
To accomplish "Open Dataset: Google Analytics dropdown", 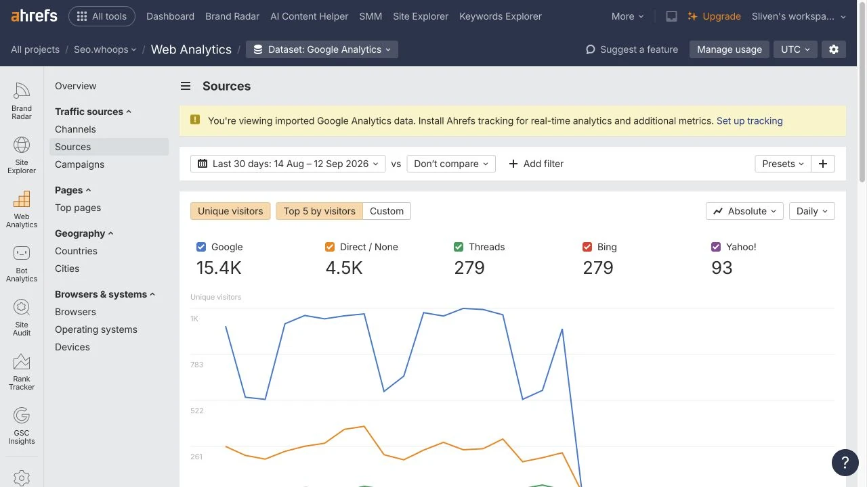I will coord(322,49).
